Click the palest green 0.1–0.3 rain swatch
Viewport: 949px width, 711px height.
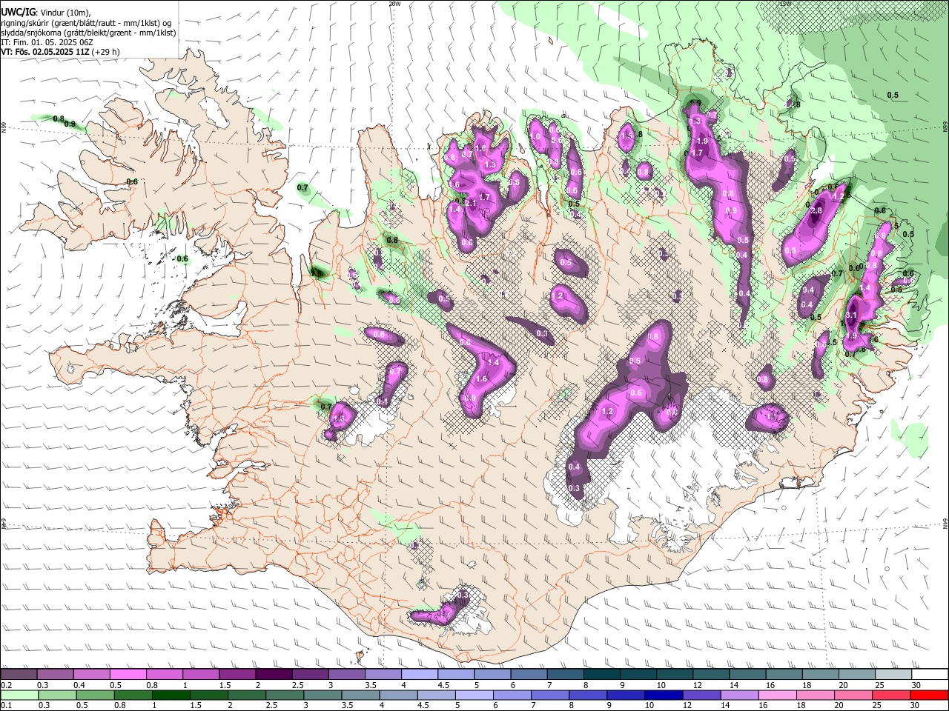19,695
